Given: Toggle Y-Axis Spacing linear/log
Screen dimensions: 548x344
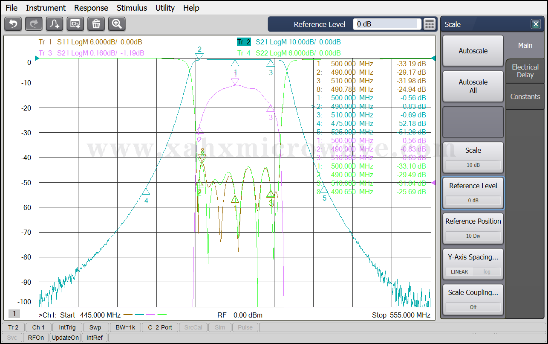Looking at the screenshot, I should 473,264.
